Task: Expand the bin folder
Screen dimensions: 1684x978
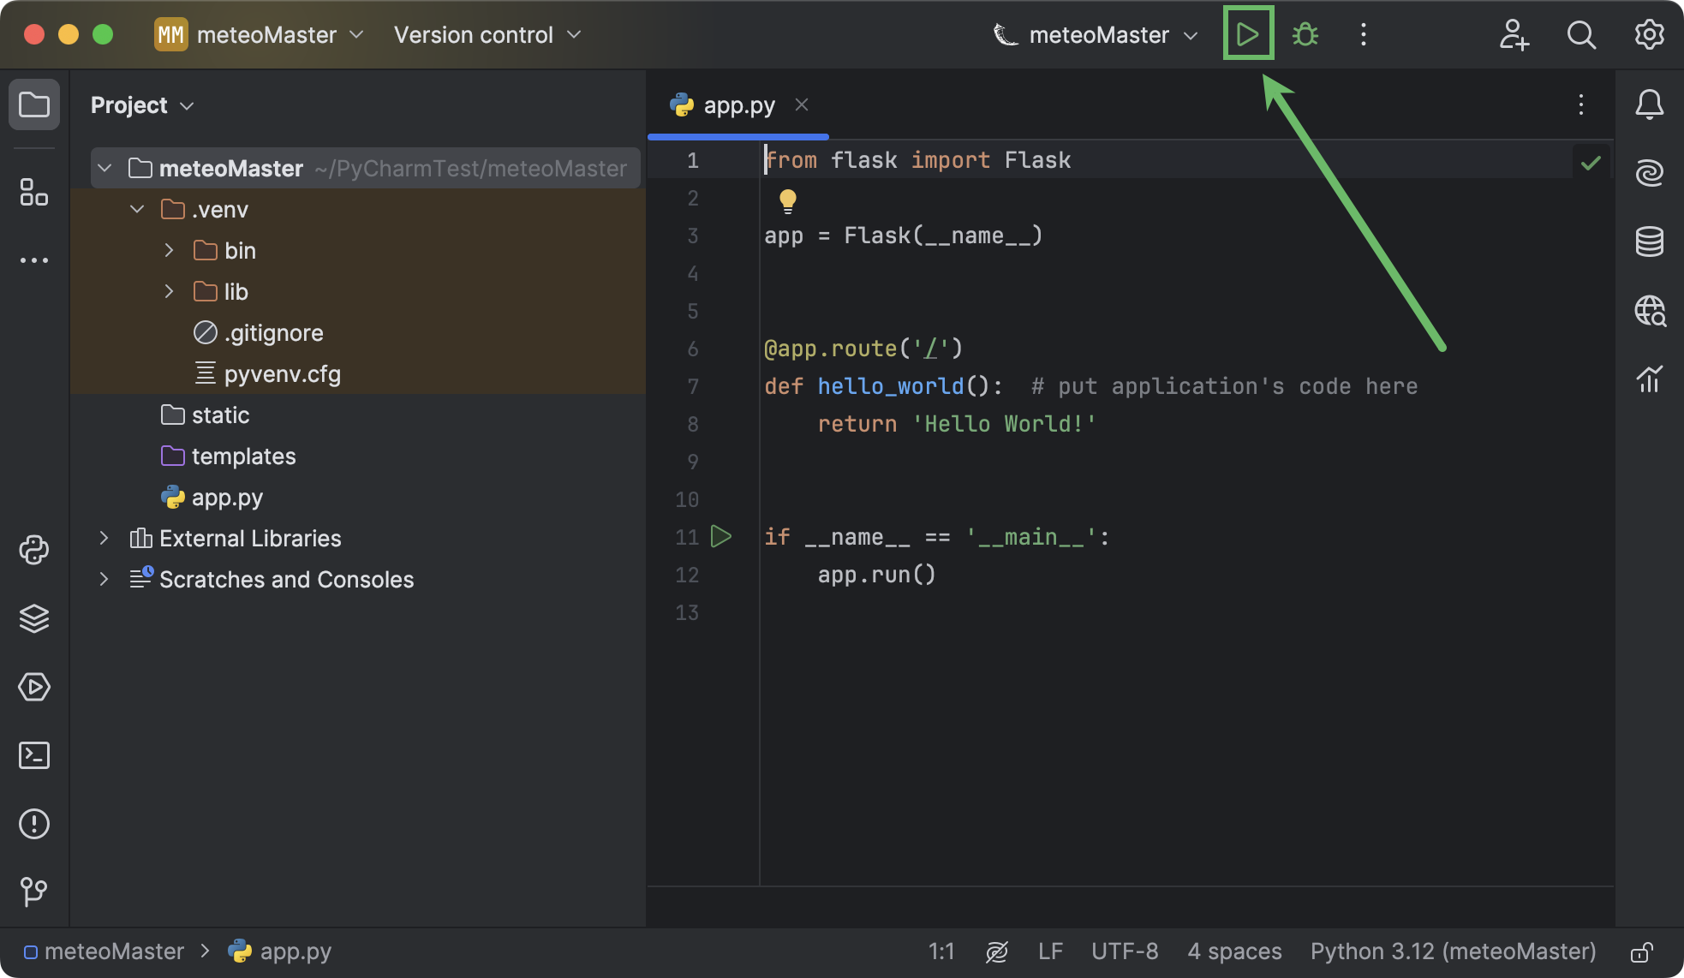Action: (168, 250)
